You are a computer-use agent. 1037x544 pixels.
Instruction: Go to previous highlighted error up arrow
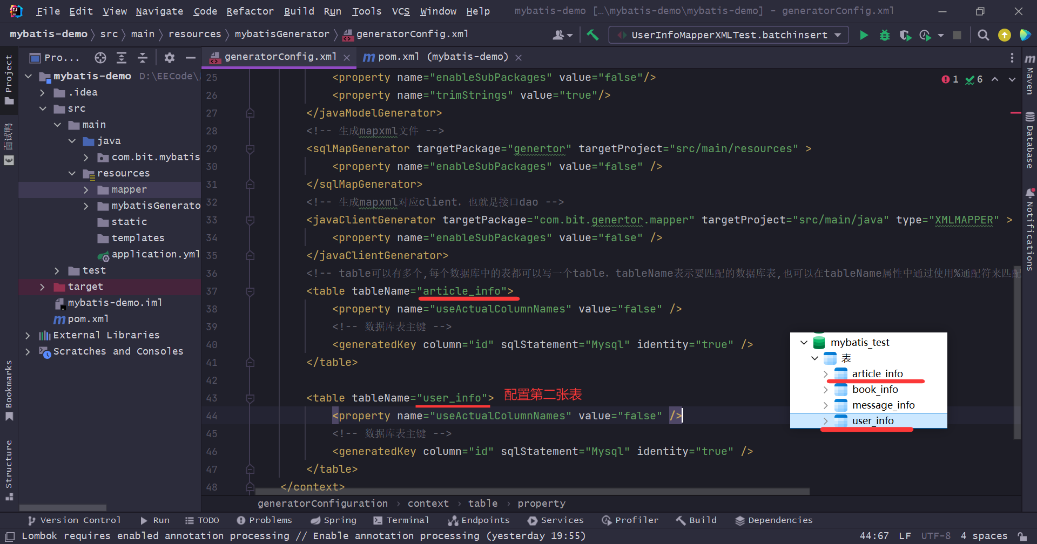point(995,79)
